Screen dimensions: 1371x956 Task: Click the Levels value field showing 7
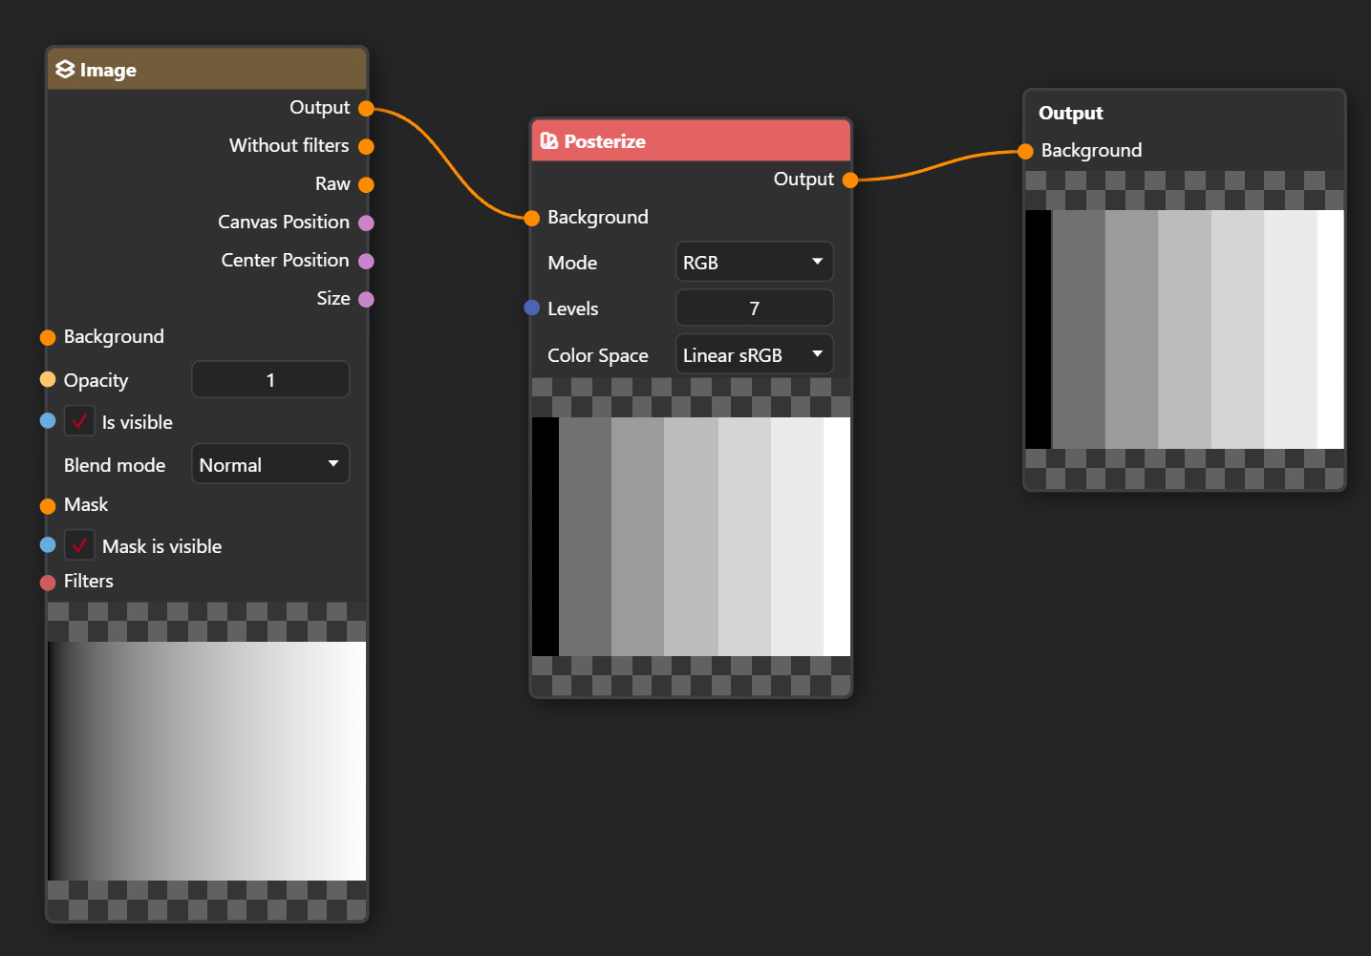pos(754,308)
